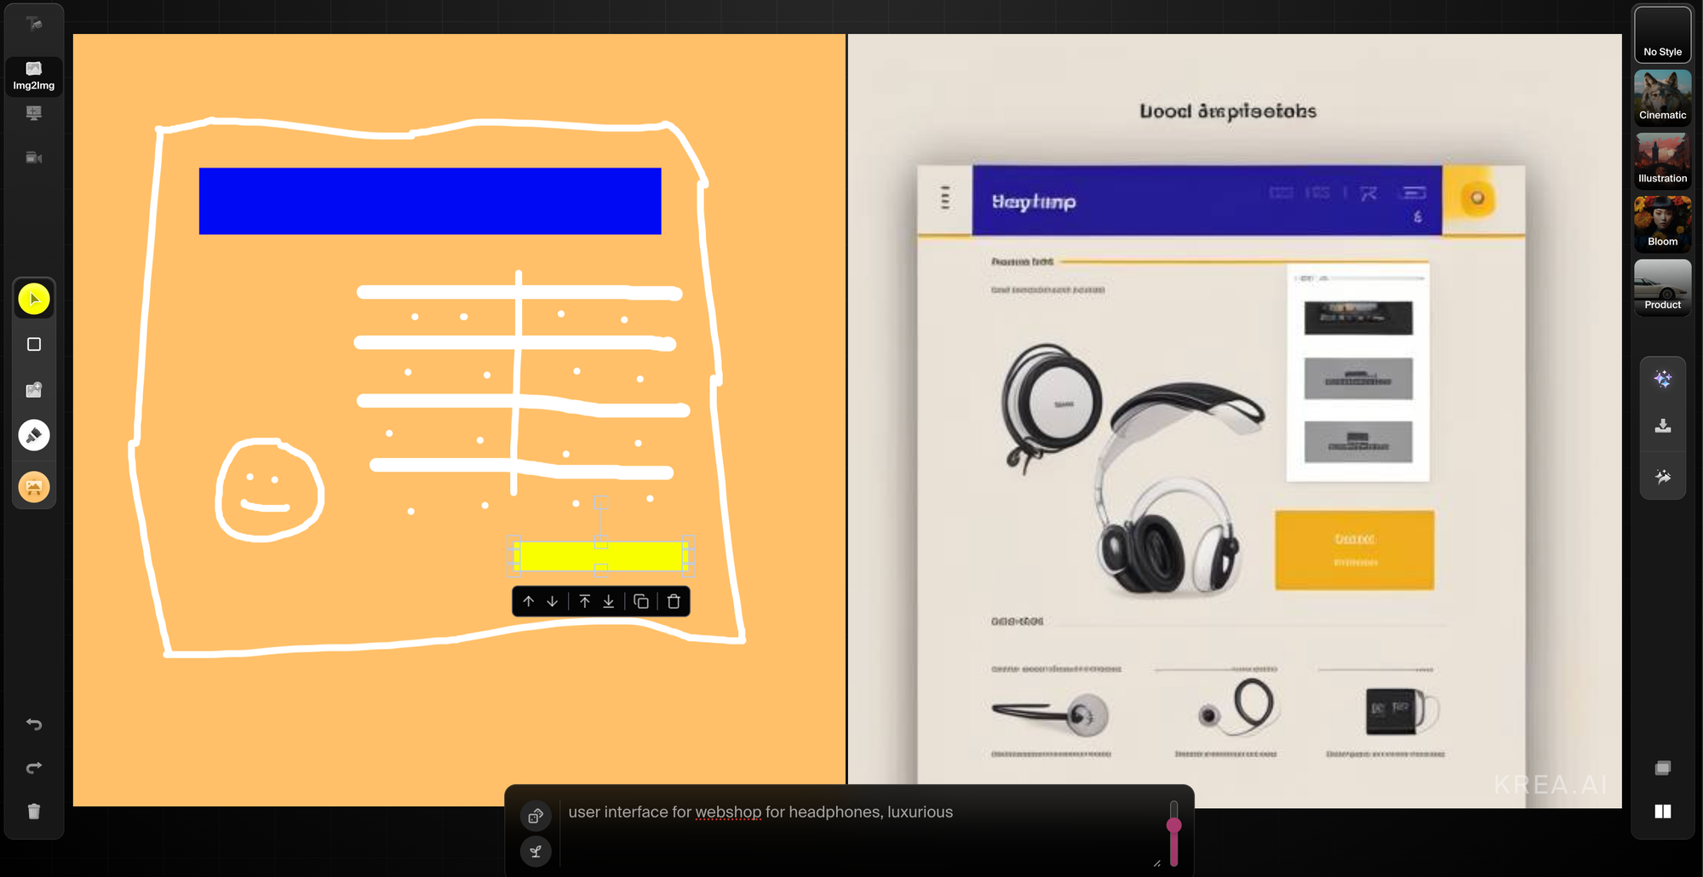
Task: Click the redo arrow
Action: tap(34, 768)
